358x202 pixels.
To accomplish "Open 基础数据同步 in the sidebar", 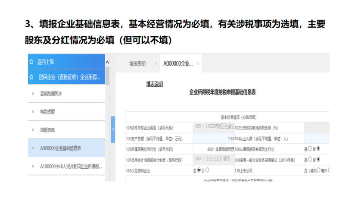I will click(66, 93).
